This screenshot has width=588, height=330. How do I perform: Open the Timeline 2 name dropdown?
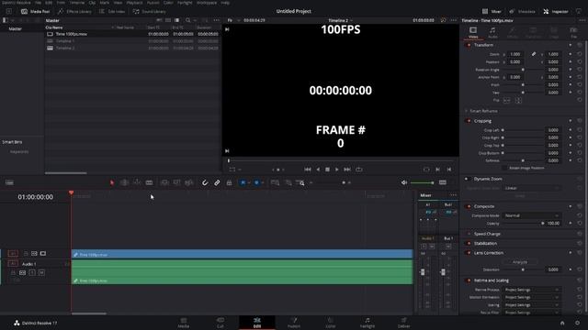point(340,20)
